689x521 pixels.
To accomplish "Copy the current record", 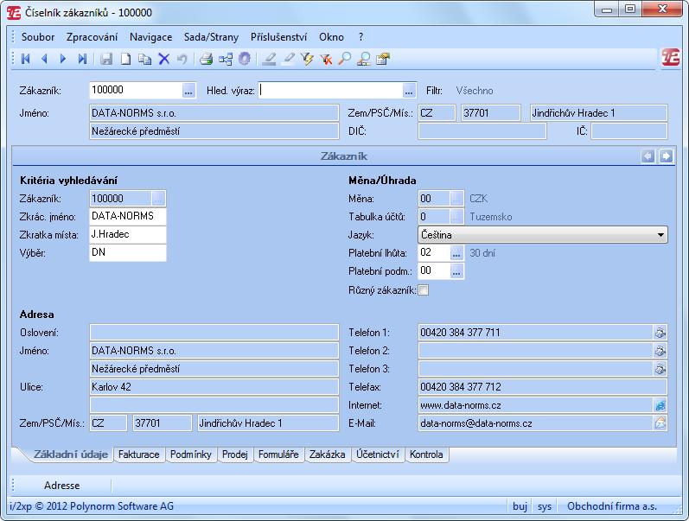I will 144,59.
